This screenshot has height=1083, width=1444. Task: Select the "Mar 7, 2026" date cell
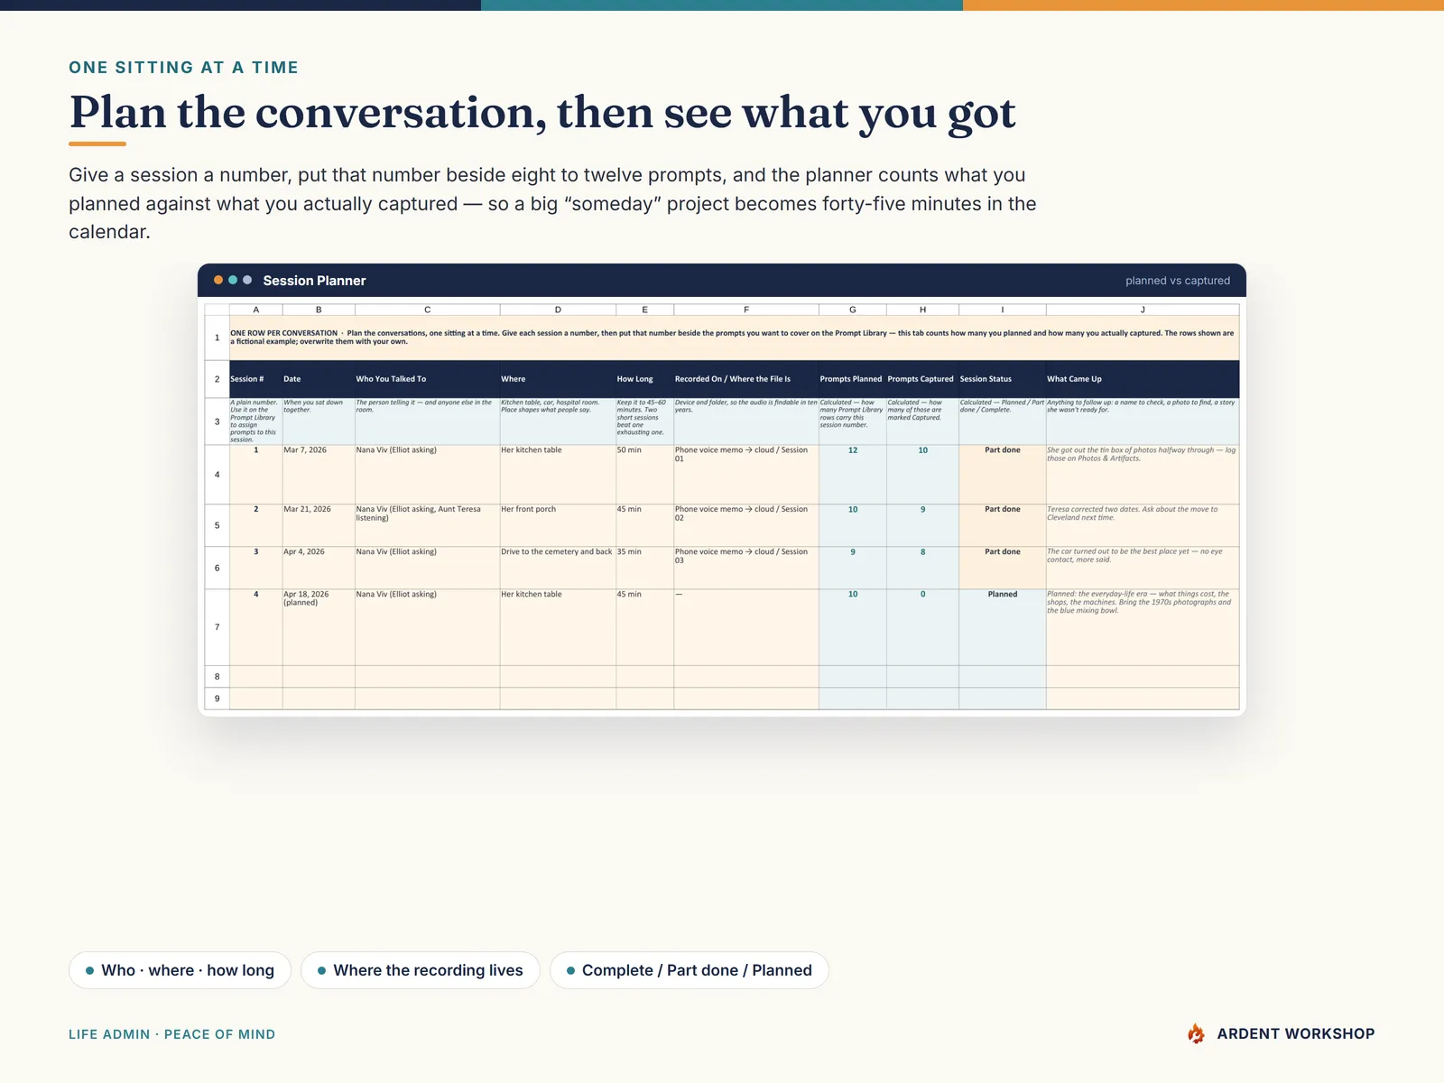[x=319, y=475]
